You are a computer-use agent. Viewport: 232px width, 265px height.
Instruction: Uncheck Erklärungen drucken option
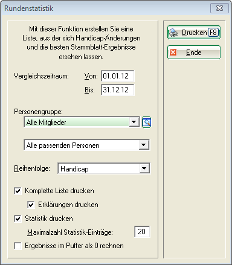(31, 205)
